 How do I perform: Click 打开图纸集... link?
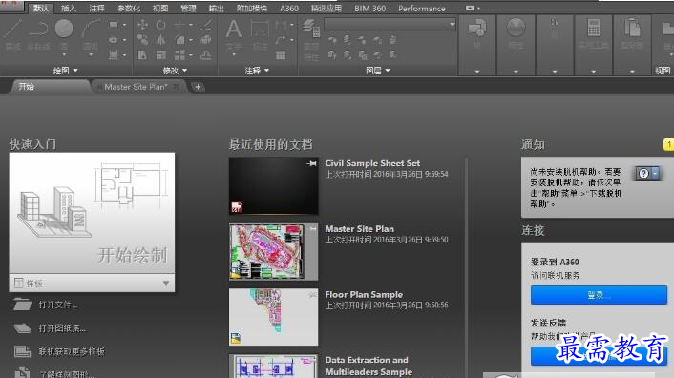(x=62, y=328)
